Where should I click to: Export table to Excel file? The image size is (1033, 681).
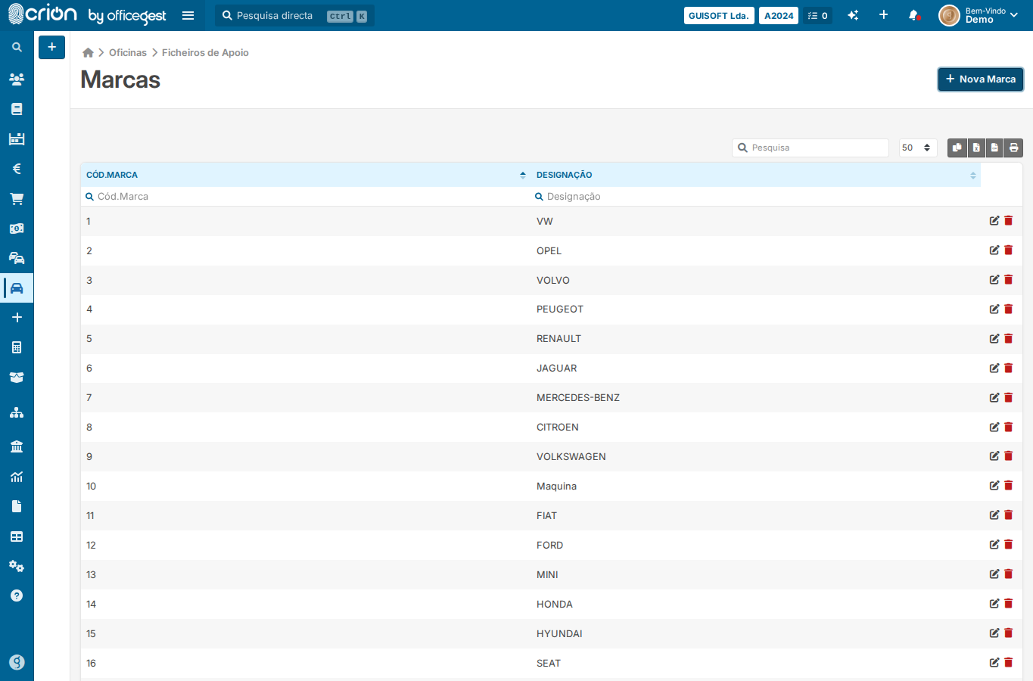pos(976,148)
